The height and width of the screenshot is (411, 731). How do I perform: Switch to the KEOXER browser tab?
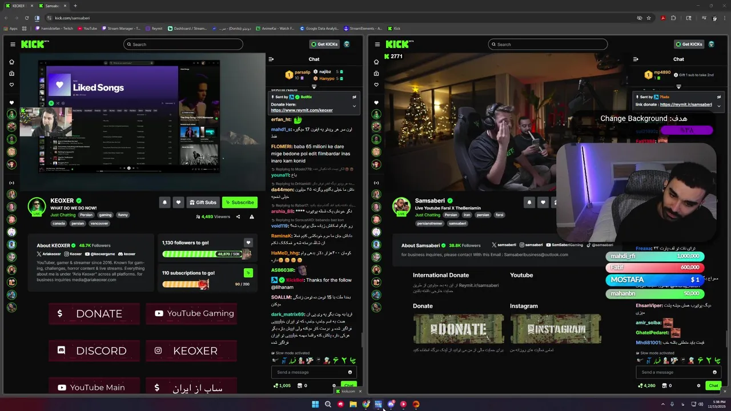tap(18, 6)
